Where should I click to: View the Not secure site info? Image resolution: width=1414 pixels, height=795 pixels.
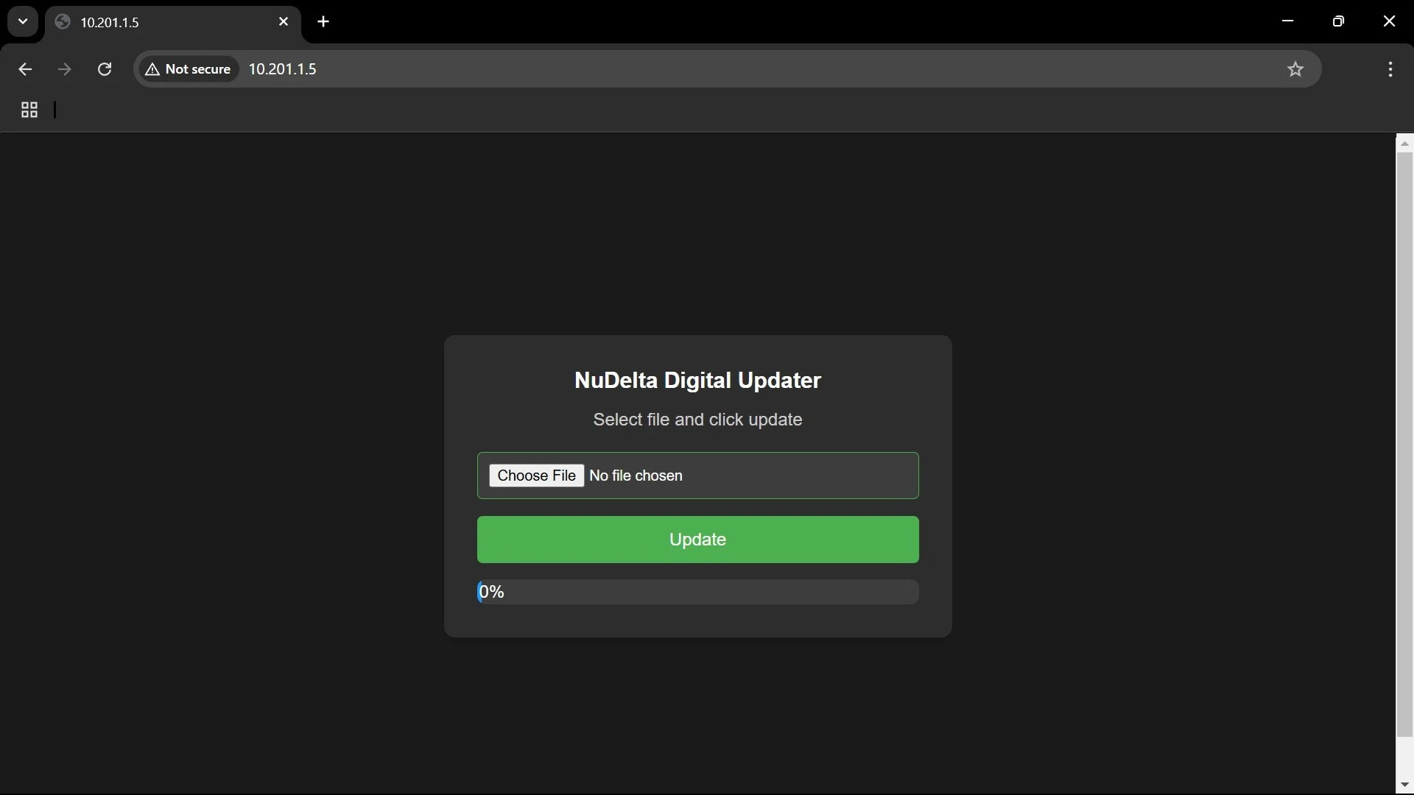(189, 69)
